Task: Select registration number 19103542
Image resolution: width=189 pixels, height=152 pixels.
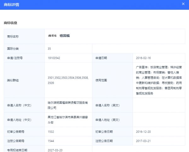Action: (x=54, y=58)
